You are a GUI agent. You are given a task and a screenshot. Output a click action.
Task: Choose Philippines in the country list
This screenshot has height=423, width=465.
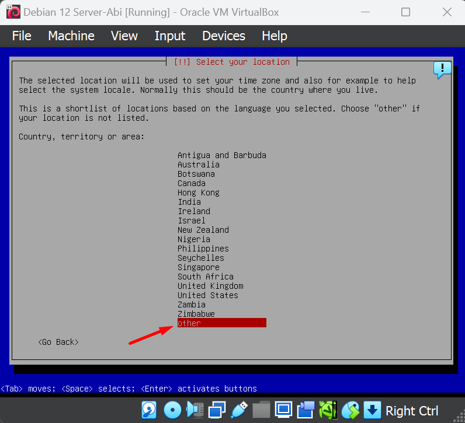tap(222, 249)
